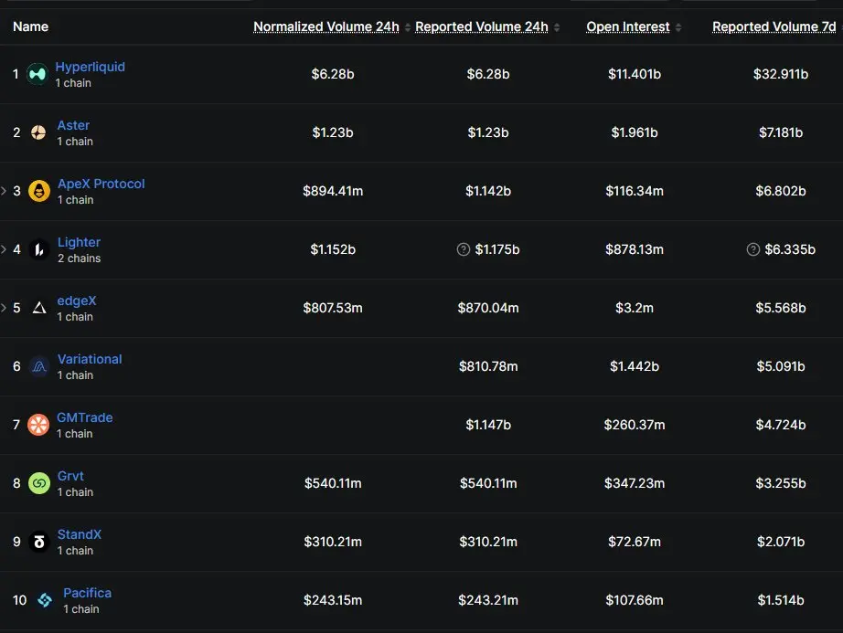843x633 pixels.
Task: Sort by Open Interest arrows
Action: pyautogui.click(x=678, y=27)
